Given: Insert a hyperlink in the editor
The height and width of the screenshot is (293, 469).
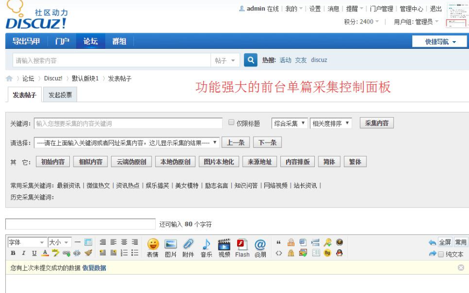Looking at the screenshot, I should pos(66,253).
